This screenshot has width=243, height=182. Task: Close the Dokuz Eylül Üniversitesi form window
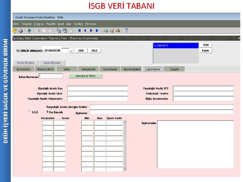239,38
